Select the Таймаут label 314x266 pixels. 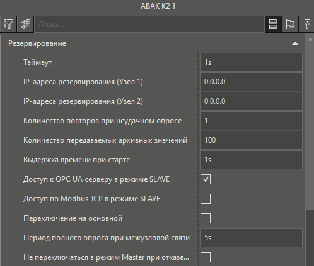(38, 62)
